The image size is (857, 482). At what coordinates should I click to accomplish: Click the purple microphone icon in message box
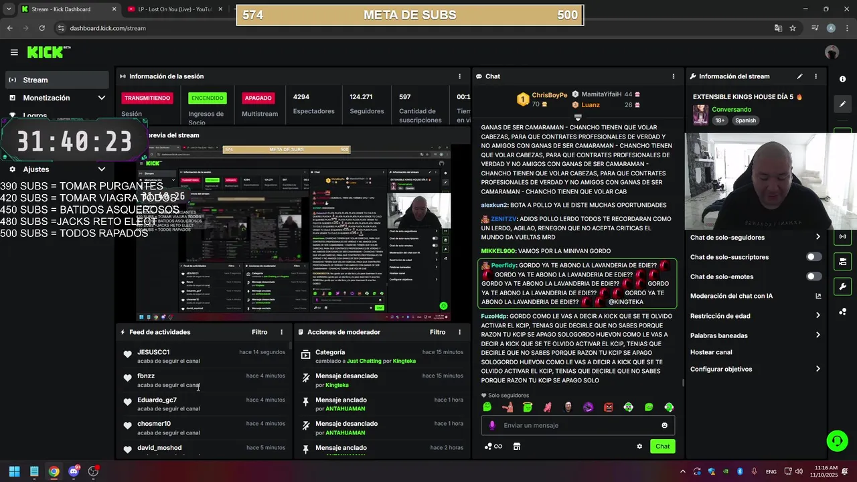click(492, 425)
